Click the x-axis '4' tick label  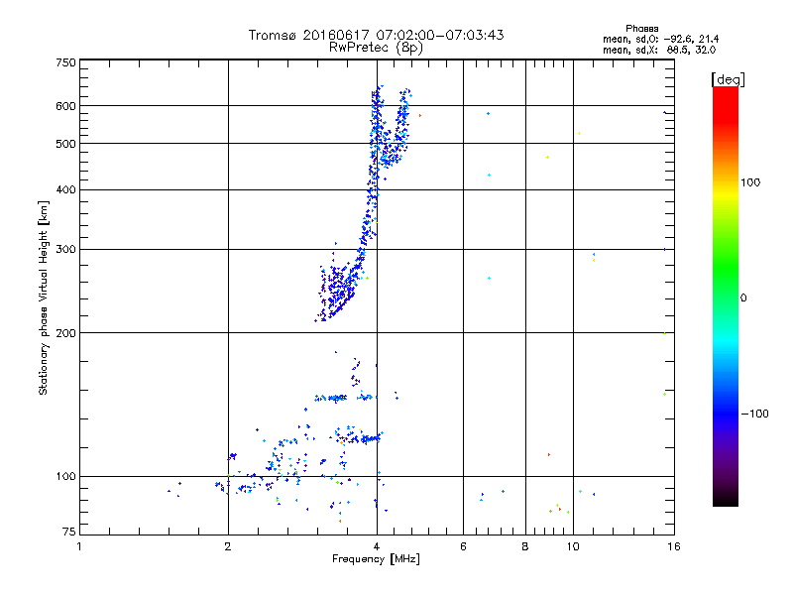coord(377,546)
